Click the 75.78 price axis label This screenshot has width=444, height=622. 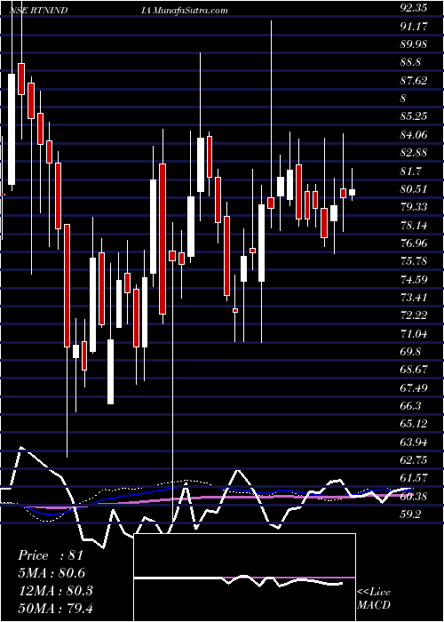point(416,261)
